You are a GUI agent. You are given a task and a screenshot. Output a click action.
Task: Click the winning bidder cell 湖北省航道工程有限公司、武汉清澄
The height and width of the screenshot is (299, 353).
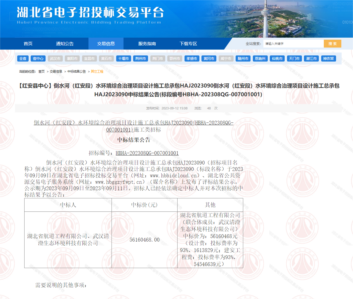pos(68,239)
